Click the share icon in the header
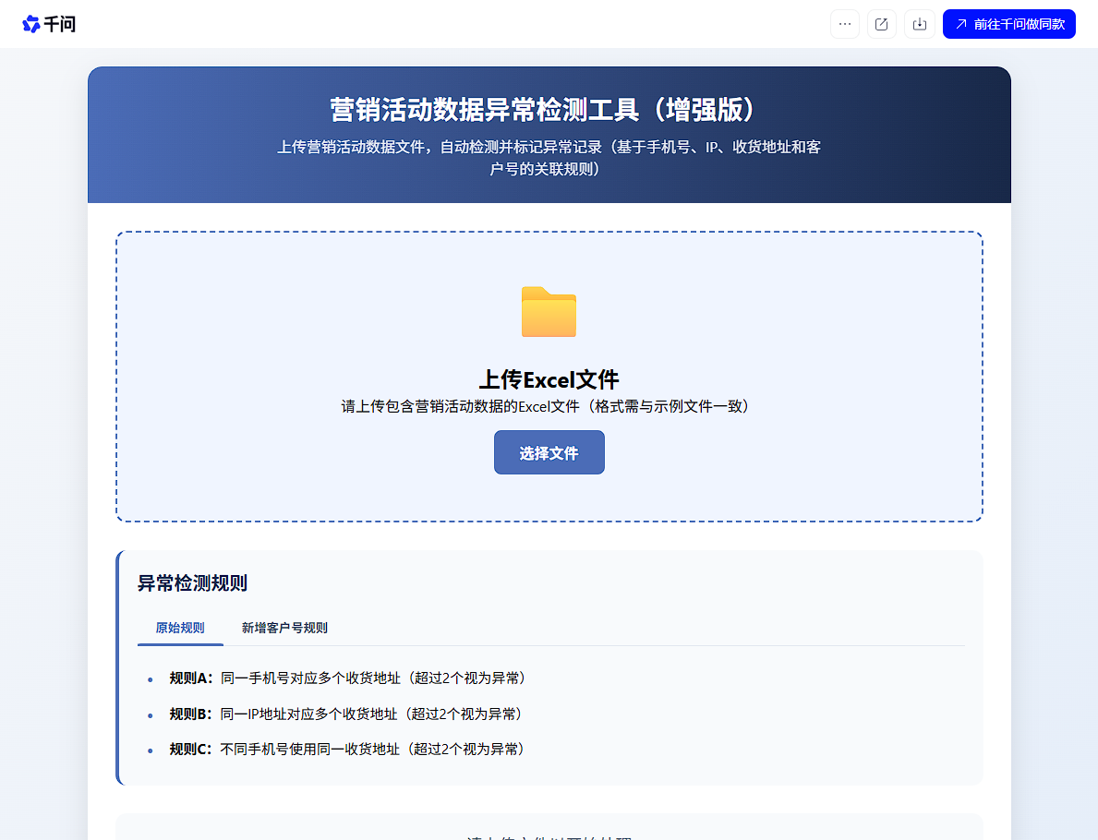The width and height of the screenshot is (1098, 840). [882, 25]
